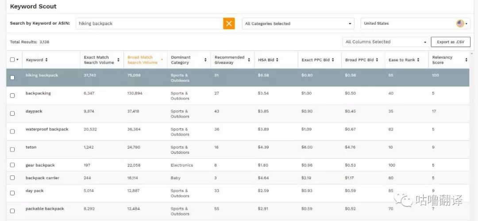Screen dimensions: 478x221
Task: Sort by Keyword column arrows
Action: (x=46, y=60)
